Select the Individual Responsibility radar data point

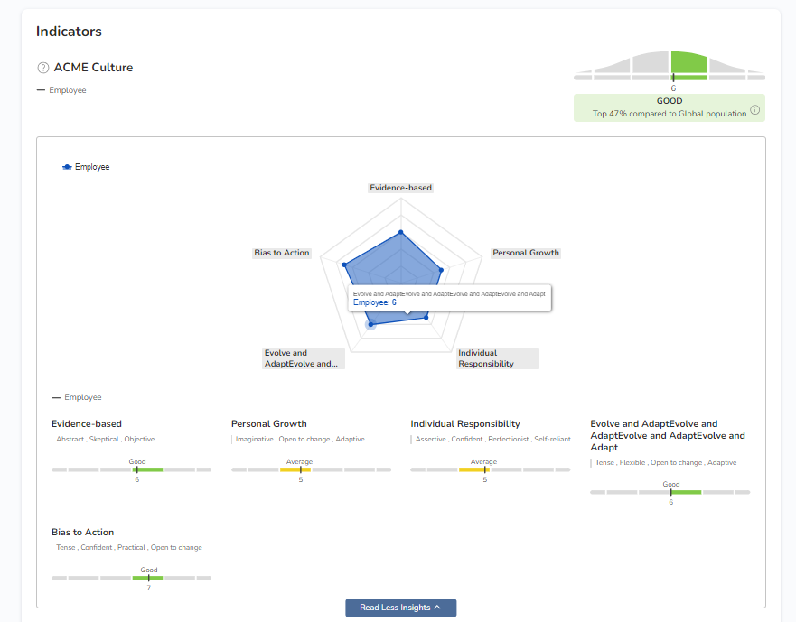click(x=426, y=317)
